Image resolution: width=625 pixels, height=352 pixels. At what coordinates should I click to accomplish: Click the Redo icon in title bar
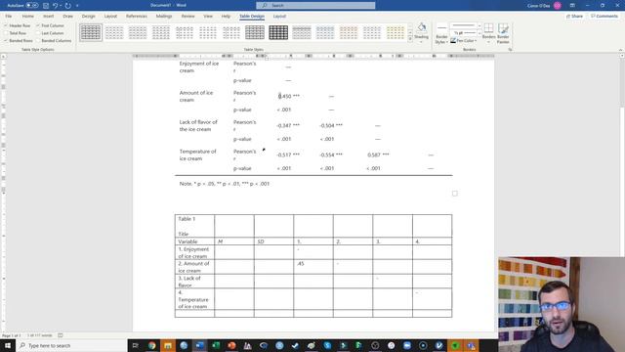[x=68, y=6]
